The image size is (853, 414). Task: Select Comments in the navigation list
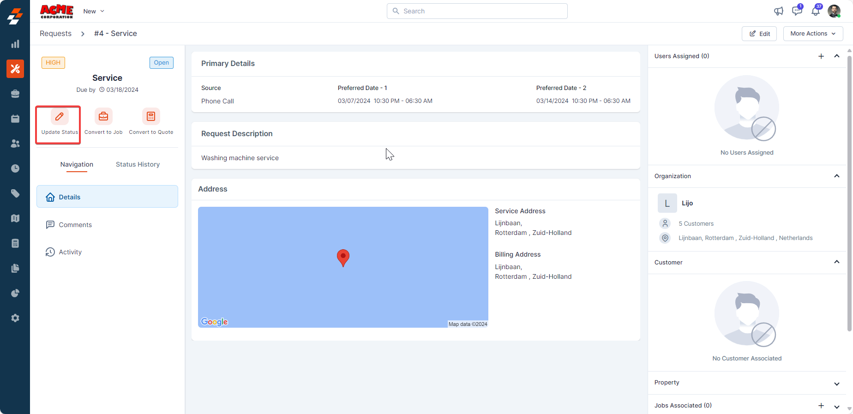click(75, 225)
